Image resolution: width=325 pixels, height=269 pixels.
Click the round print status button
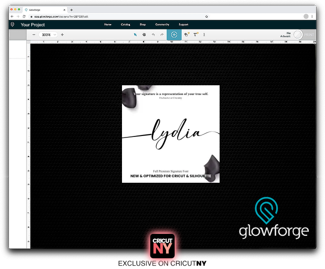[x=298, y=35]
